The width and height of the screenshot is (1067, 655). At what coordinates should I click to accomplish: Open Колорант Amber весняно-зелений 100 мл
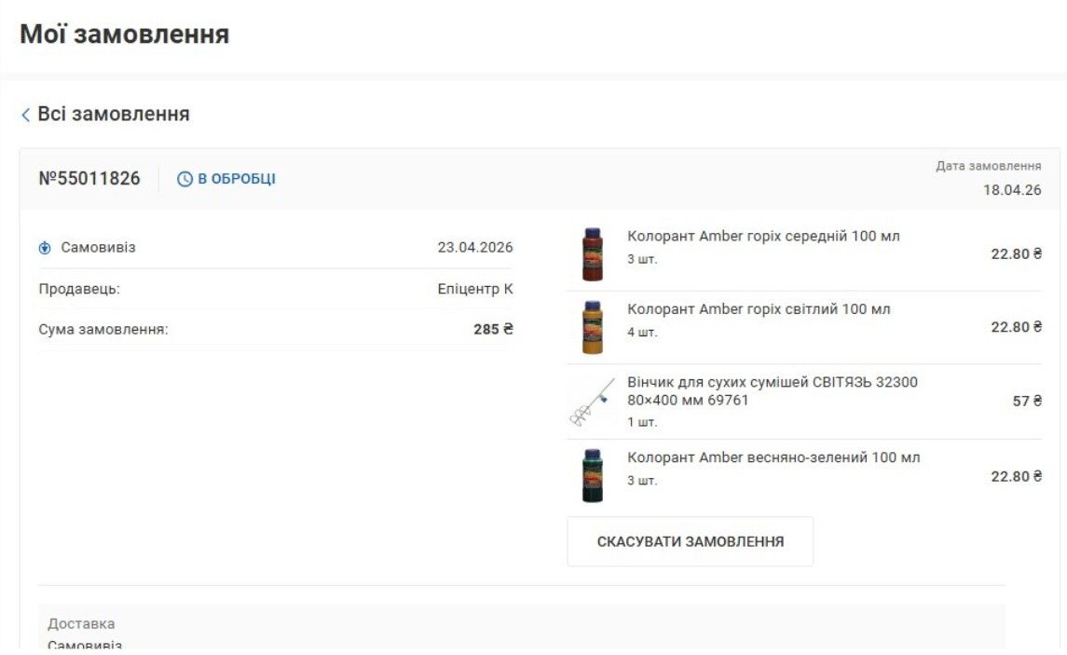(773, 457)
